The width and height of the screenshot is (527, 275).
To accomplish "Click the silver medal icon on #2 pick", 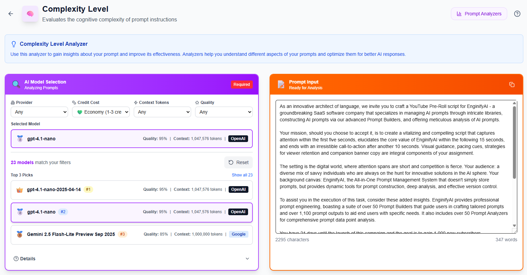I will [x=20, y=212].
